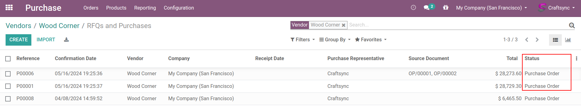Image resolution: width=581 pixels, height=111 pixels.
Task: Open the activities clock icon
Action: tap(413, 8)
